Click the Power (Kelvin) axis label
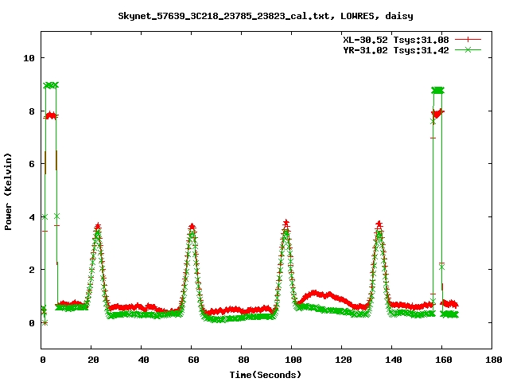The image size is (509, 382). pos(8,192)
